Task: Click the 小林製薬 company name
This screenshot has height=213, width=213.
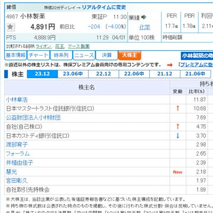Action: pyautogui.click(x=33, y=17)
